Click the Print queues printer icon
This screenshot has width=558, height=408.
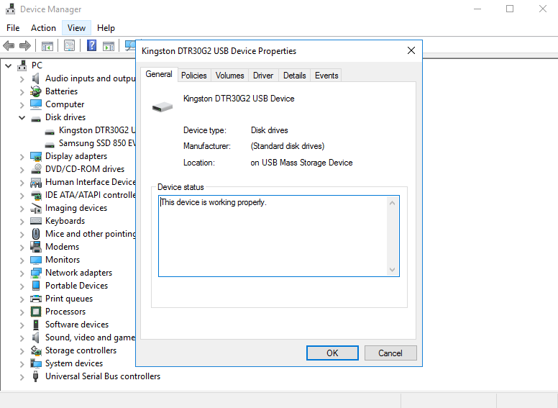click(35, 299)
